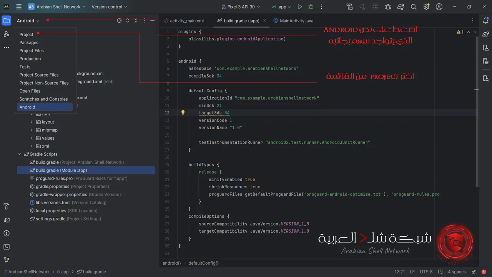Open Search Everywhere magnifier icon

414,7
